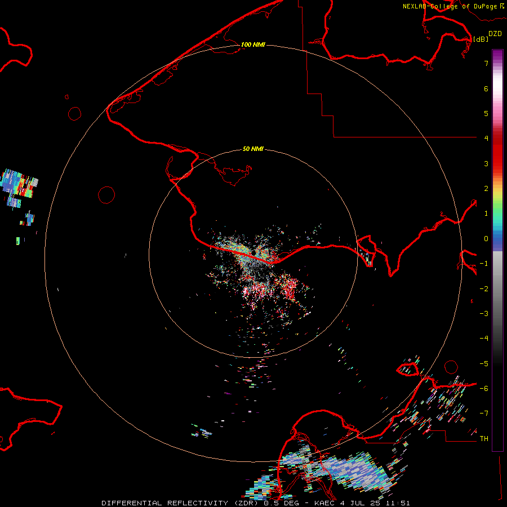Screen dimensions: 507x507
Task: Select the 100 NMI range ring label
Action: 253,45
